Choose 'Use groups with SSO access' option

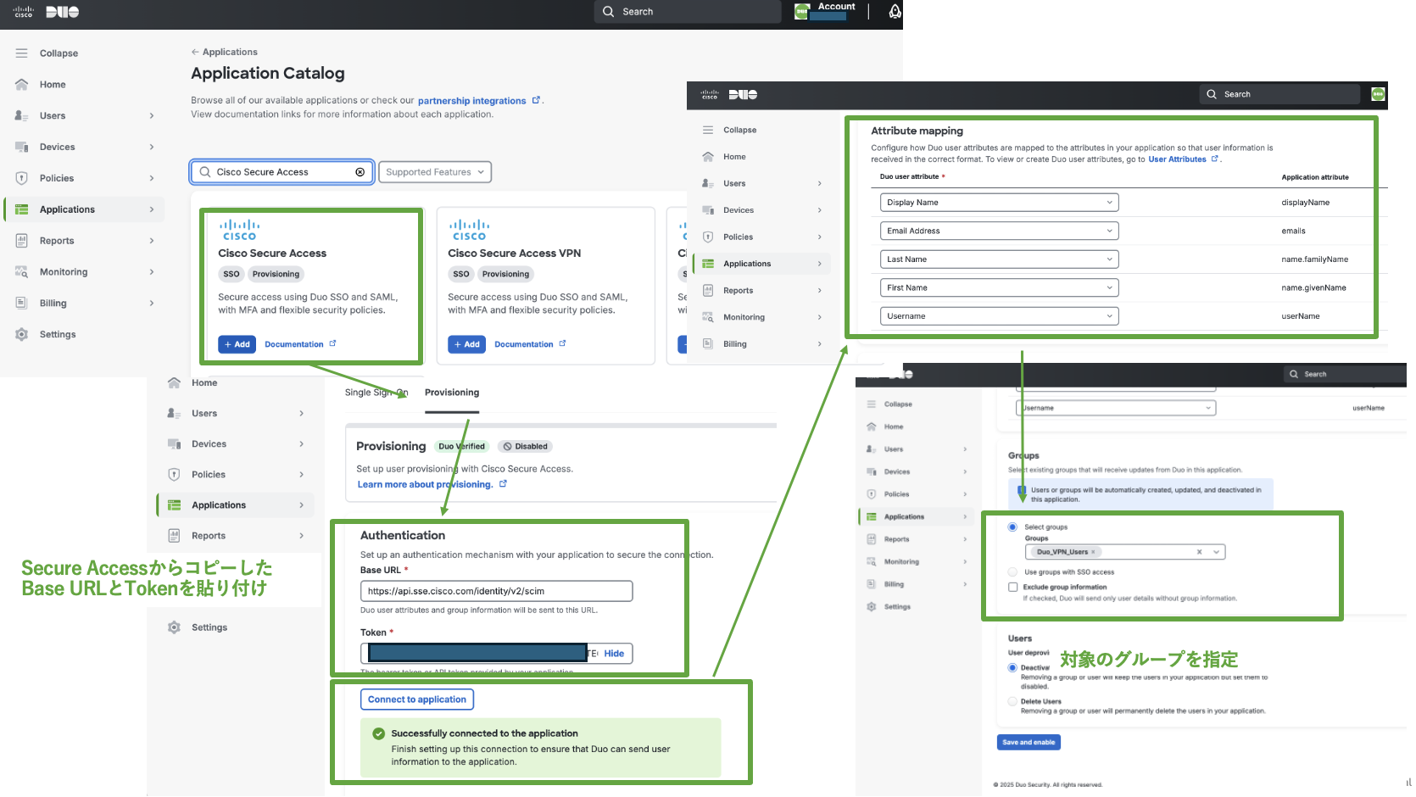[x=1012, y=572]
